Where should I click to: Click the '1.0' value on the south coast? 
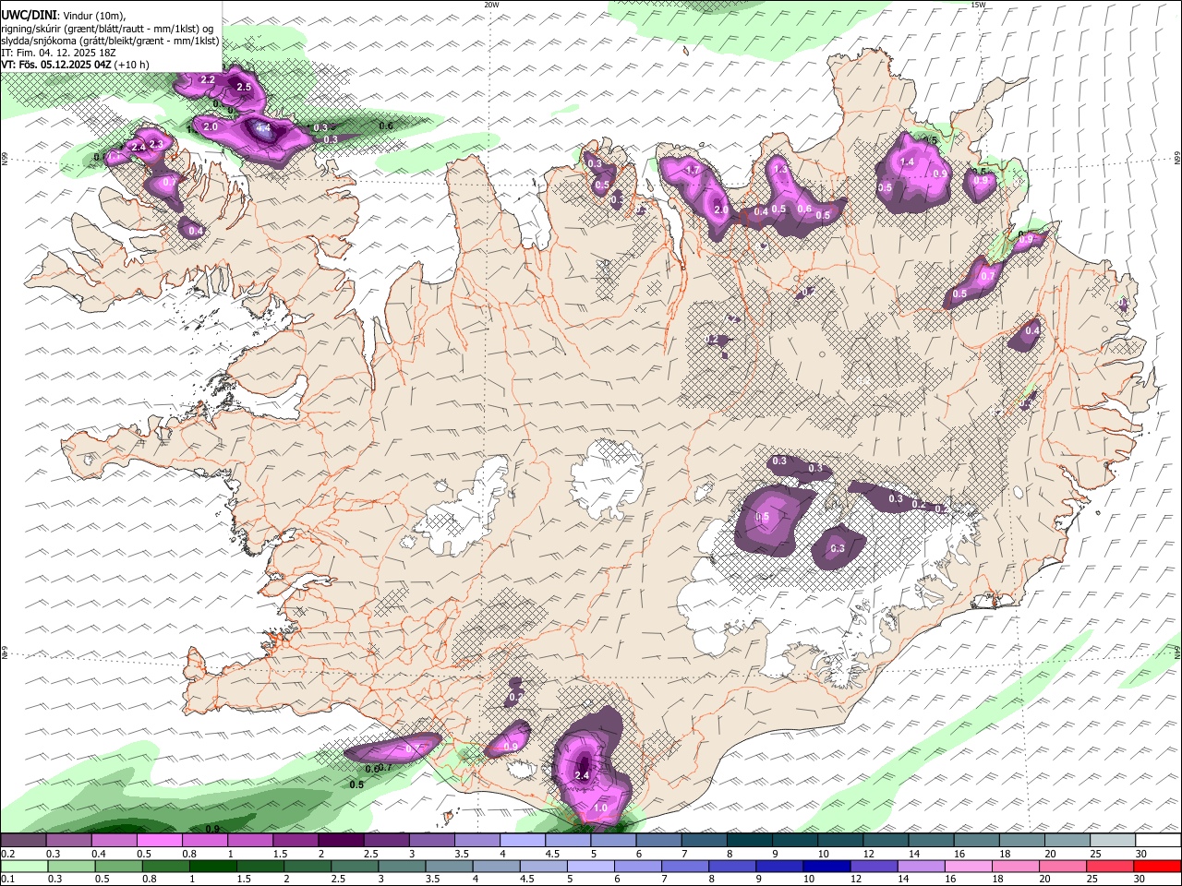pos(600,808)
